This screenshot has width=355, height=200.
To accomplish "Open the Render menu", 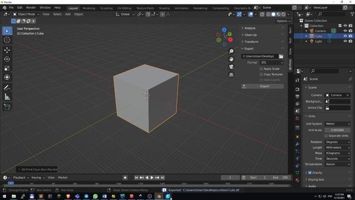I will pos(31,7).
